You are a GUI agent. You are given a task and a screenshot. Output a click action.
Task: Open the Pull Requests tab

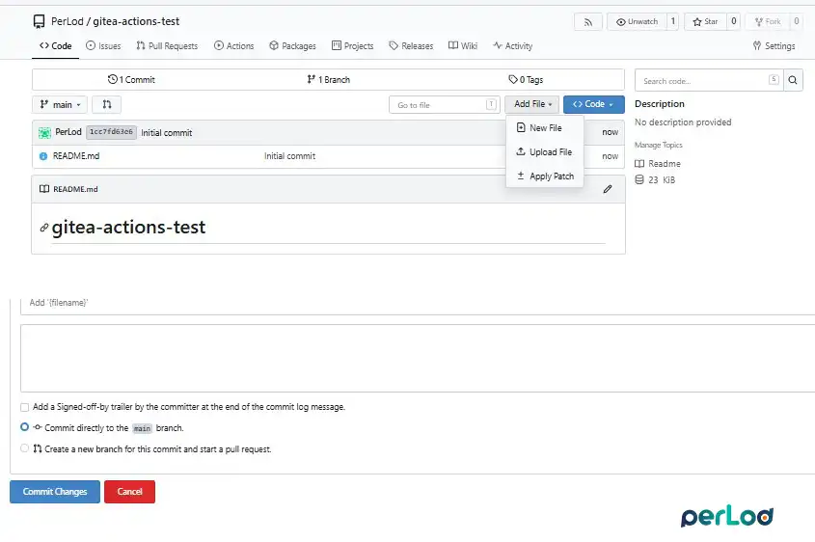[167, 45]
